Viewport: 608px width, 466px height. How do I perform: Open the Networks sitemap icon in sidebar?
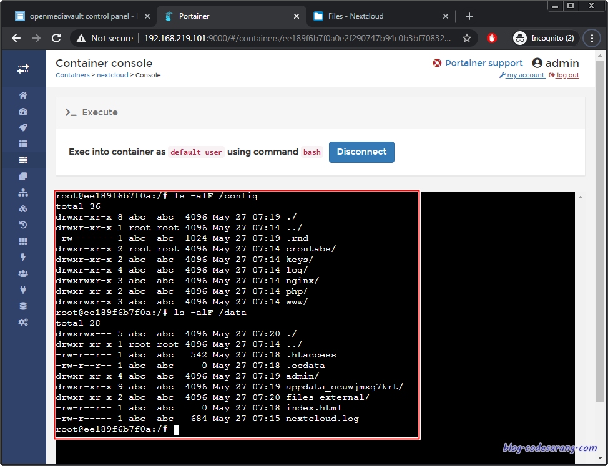[x=23, y=193]
